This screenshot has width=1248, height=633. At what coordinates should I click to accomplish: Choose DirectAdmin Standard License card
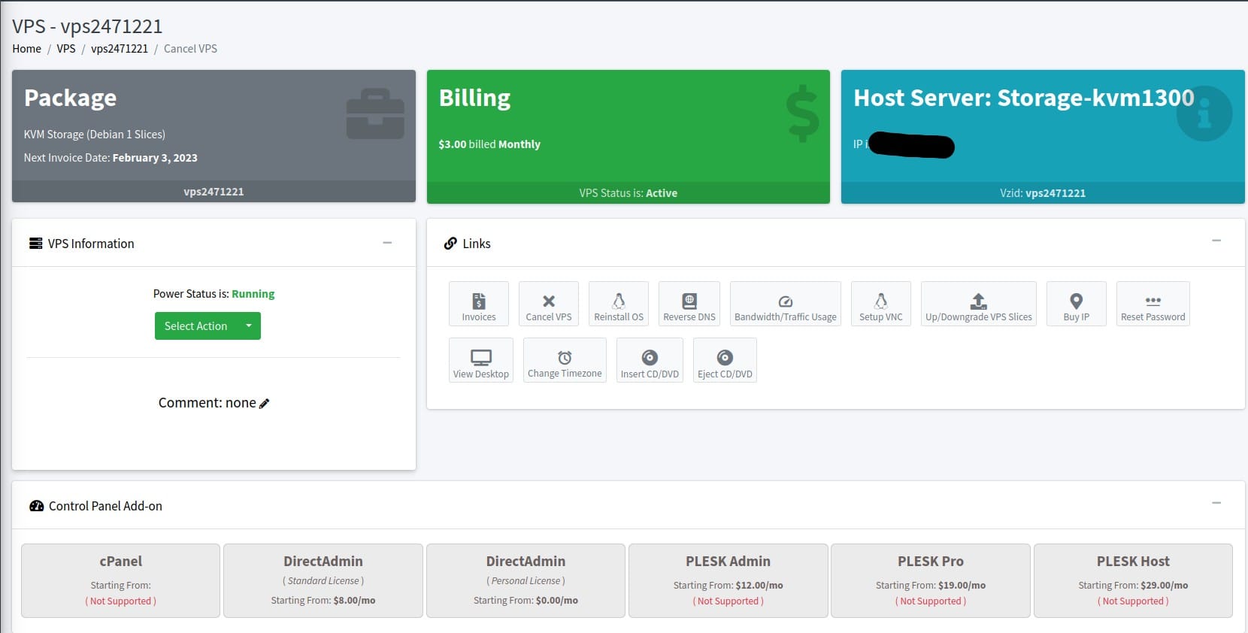pyautogui.click(x=323, y=580)
